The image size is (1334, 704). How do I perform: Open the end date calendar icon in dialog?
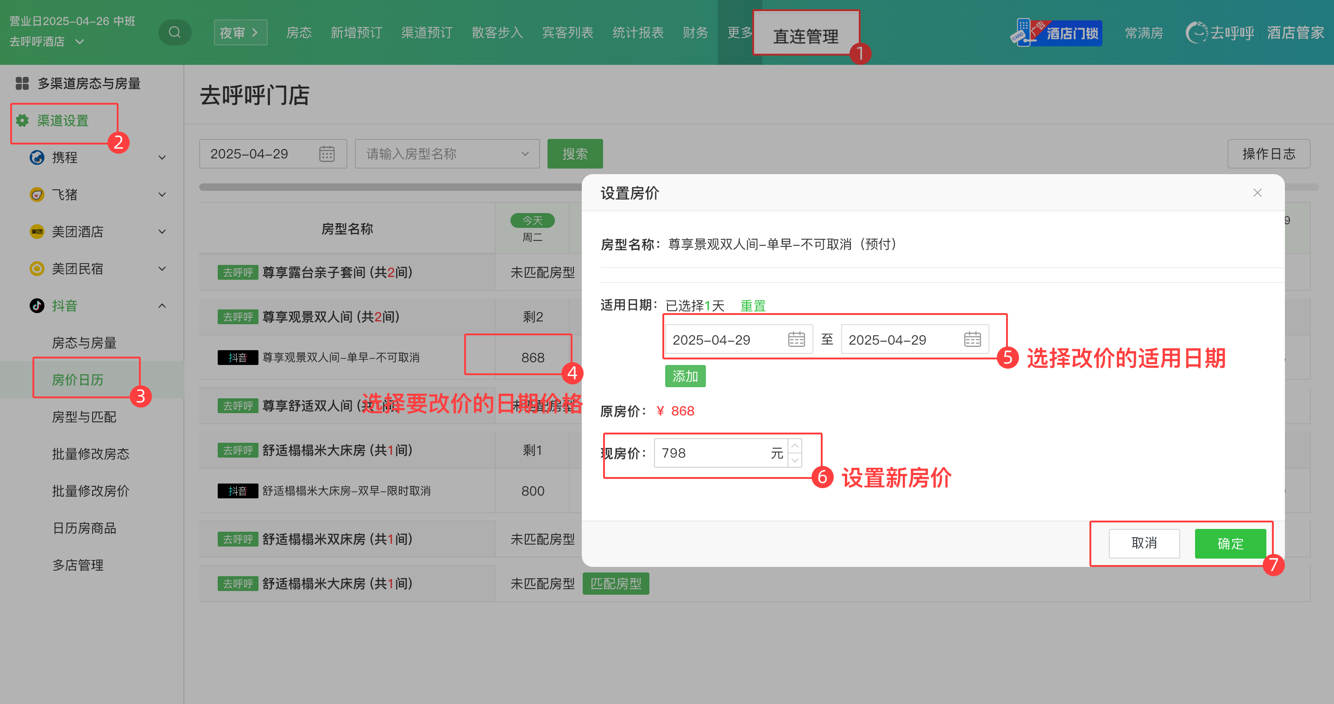pyautogui.click(x=972, y=339)
